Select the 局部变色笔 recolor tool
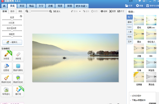 click(18, 80)
